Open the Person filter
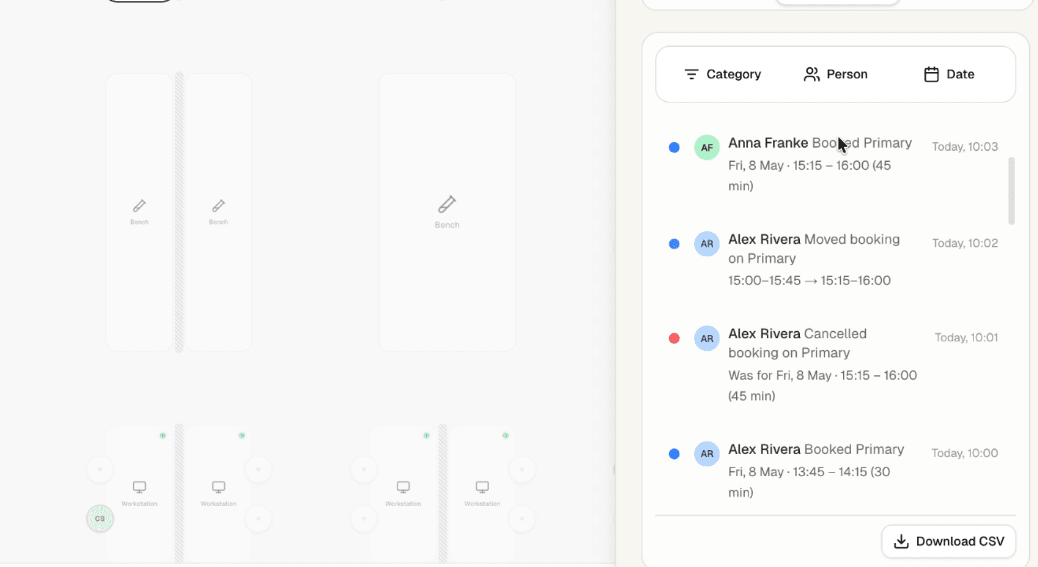The height and width of the screenshot is (567, 1038). pos(835,75)
